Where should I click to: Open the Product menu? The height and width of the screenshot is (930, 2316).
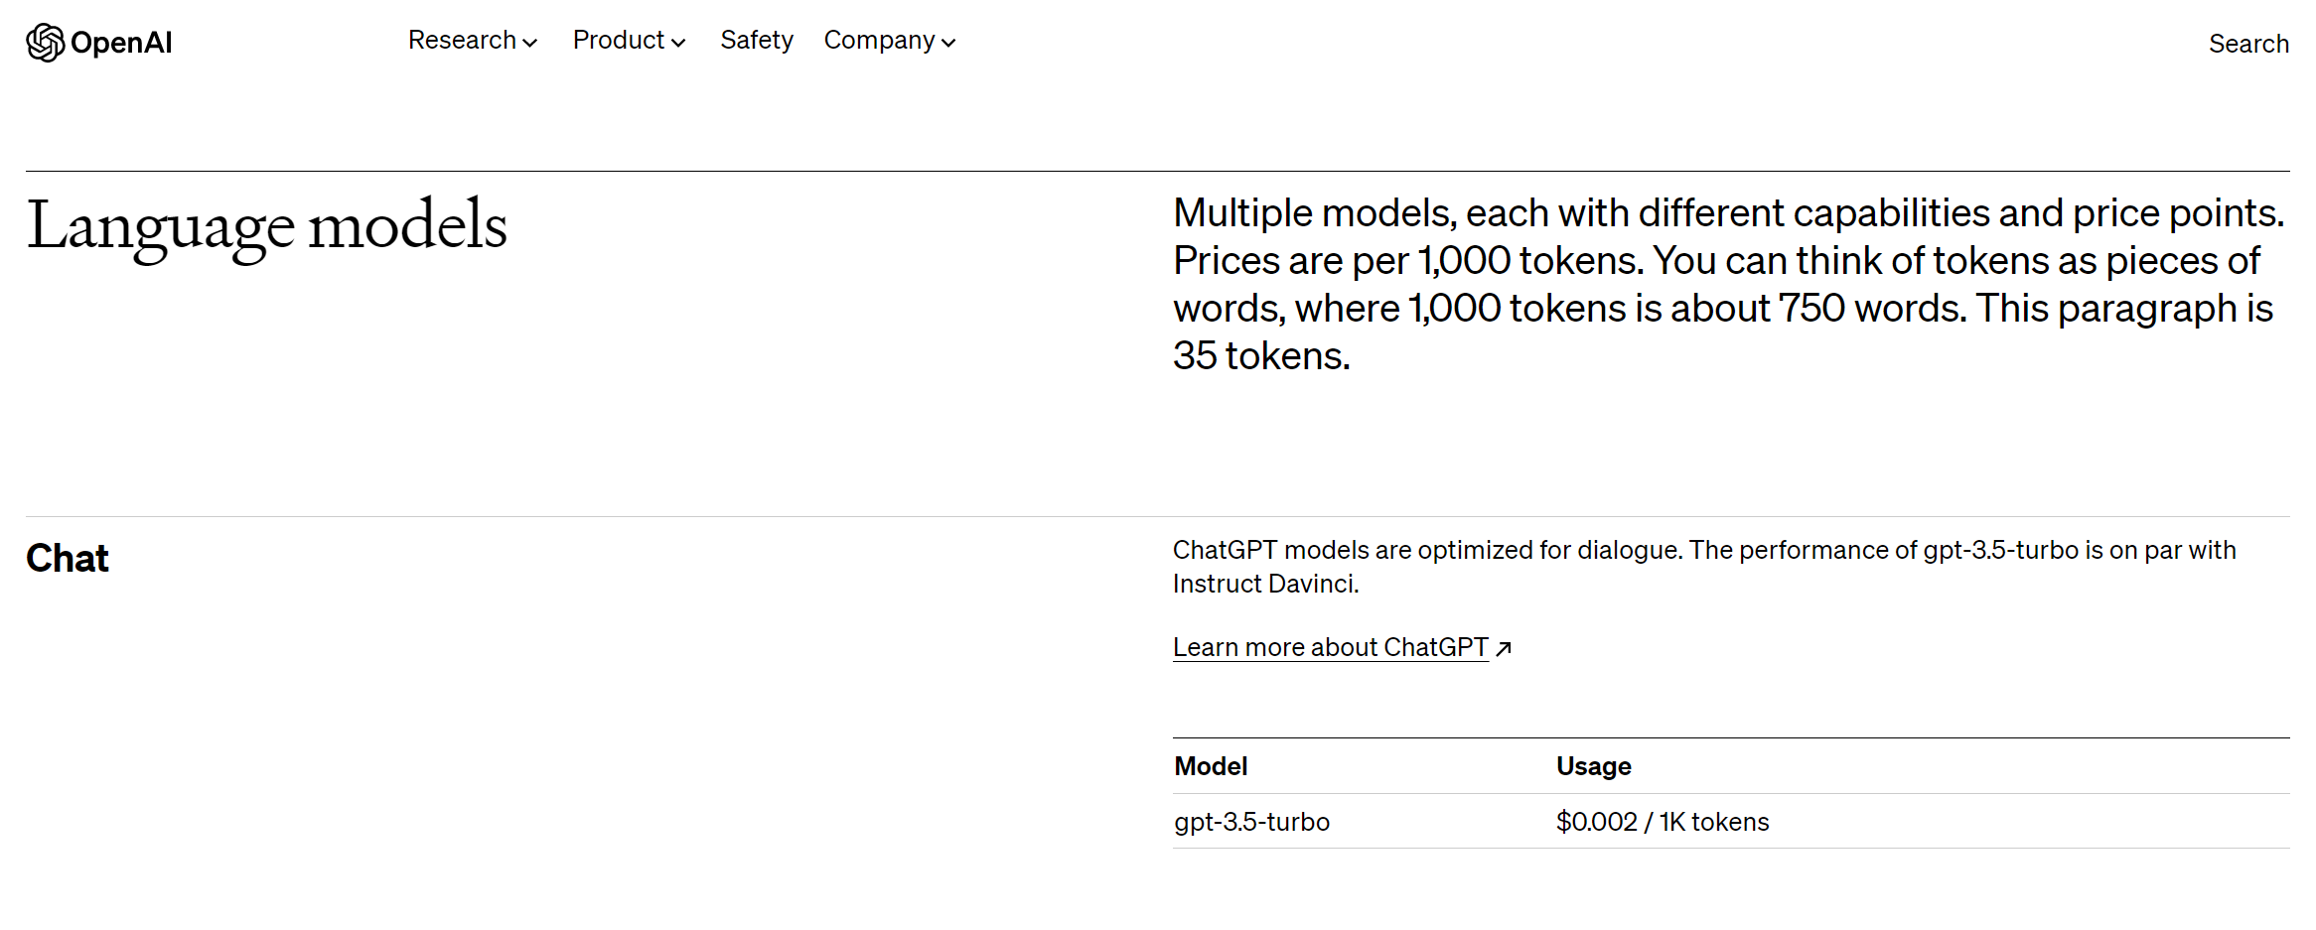[618, 41]
